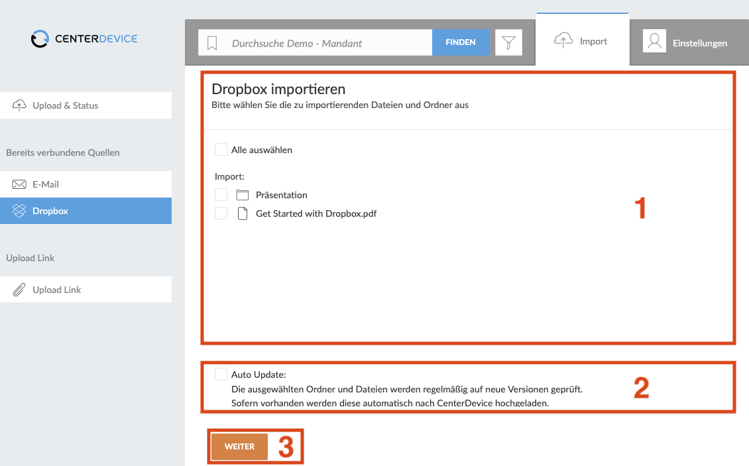Screen dimensions: 749x466
Task: Tick the checkbox next to Präsentation
Action: [x=221, y=194]
